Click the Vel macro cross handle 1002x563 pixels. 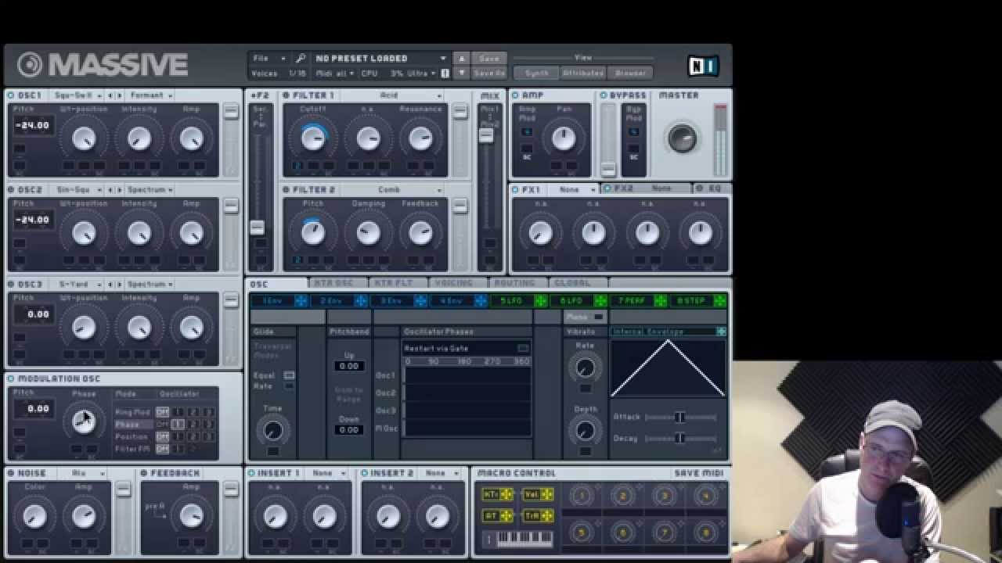pyautogui.click(x=547, y=494)
